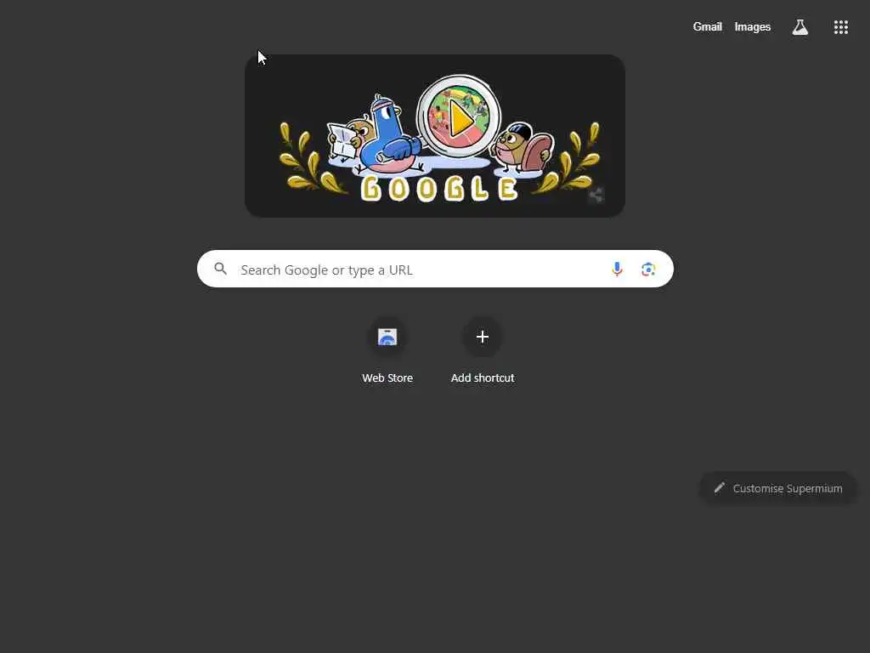Click the owl reading a newspaper
This screenshot has height=653, width=870.
(349, 140)
